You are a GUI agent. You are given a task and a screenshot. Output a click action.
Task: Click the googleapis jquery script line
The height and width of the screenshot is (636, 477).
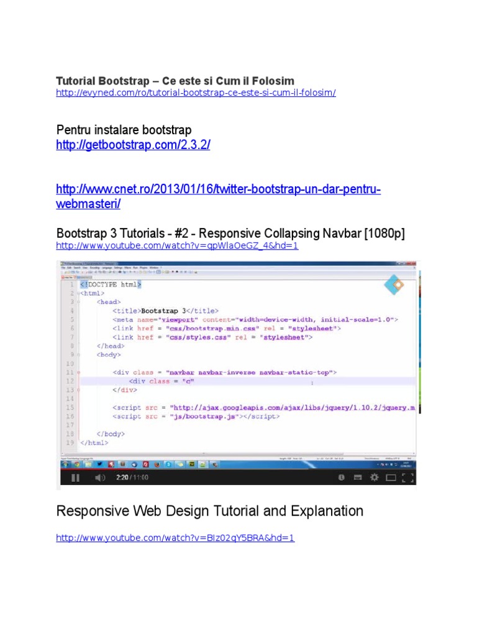pos(263,407)
